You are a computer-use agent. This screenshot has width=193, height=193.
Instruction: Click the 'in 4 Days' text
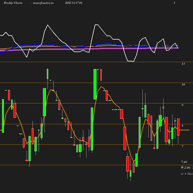pyautogui.click(x=187, y=174)
